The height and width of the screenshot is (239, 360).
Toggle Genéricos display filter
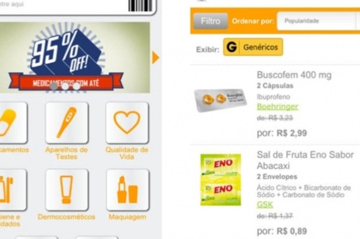pos(253,47)
